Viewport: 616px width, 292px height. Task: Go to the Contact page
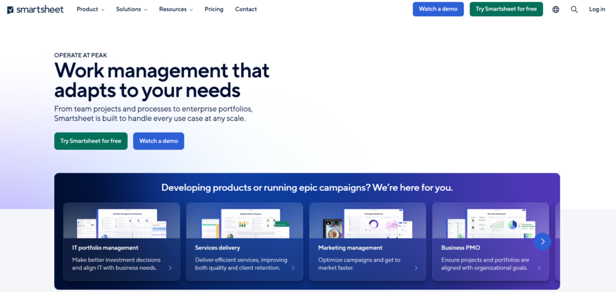(x=246, y=9)
